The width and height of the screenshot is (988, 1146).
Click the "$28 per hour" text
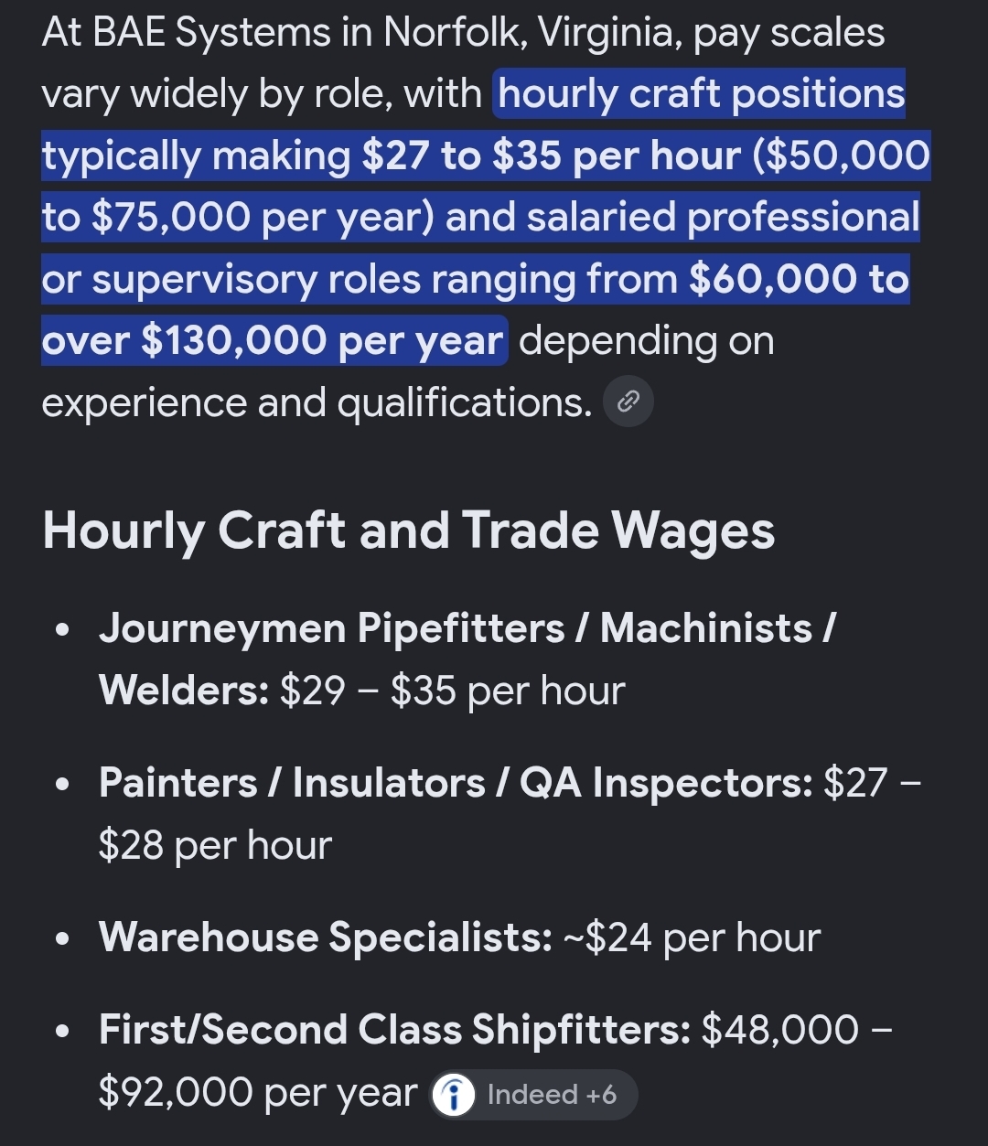(x=215, y=845)
